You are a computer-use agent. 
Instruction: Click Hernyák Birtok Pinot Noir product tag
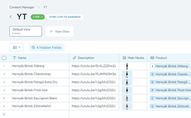[170, 90]
